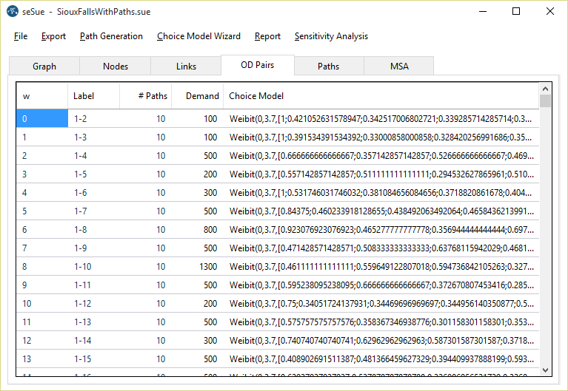Open the File menu
568x391 pixels.
click(21, 36)
